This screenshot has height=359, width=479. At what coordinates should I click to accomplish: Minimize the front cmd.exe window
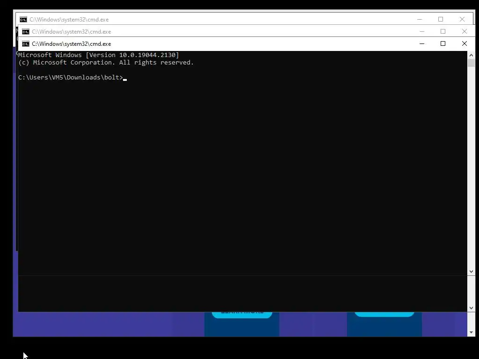coord(422,43)
